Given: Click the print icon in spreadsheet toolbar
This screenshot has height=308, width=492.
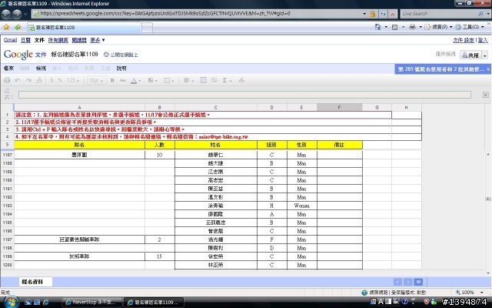Looking at the screenshot, I should click(x=7, y=80).
